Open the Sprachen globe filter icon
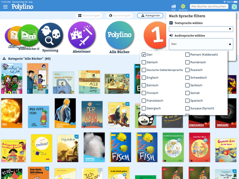The width and height of the screenshot is (239, 179). pos(183,7)
